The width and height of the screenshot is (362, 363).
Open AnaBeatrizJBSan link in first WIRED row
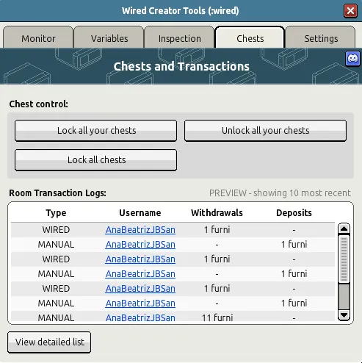(140, 230)
